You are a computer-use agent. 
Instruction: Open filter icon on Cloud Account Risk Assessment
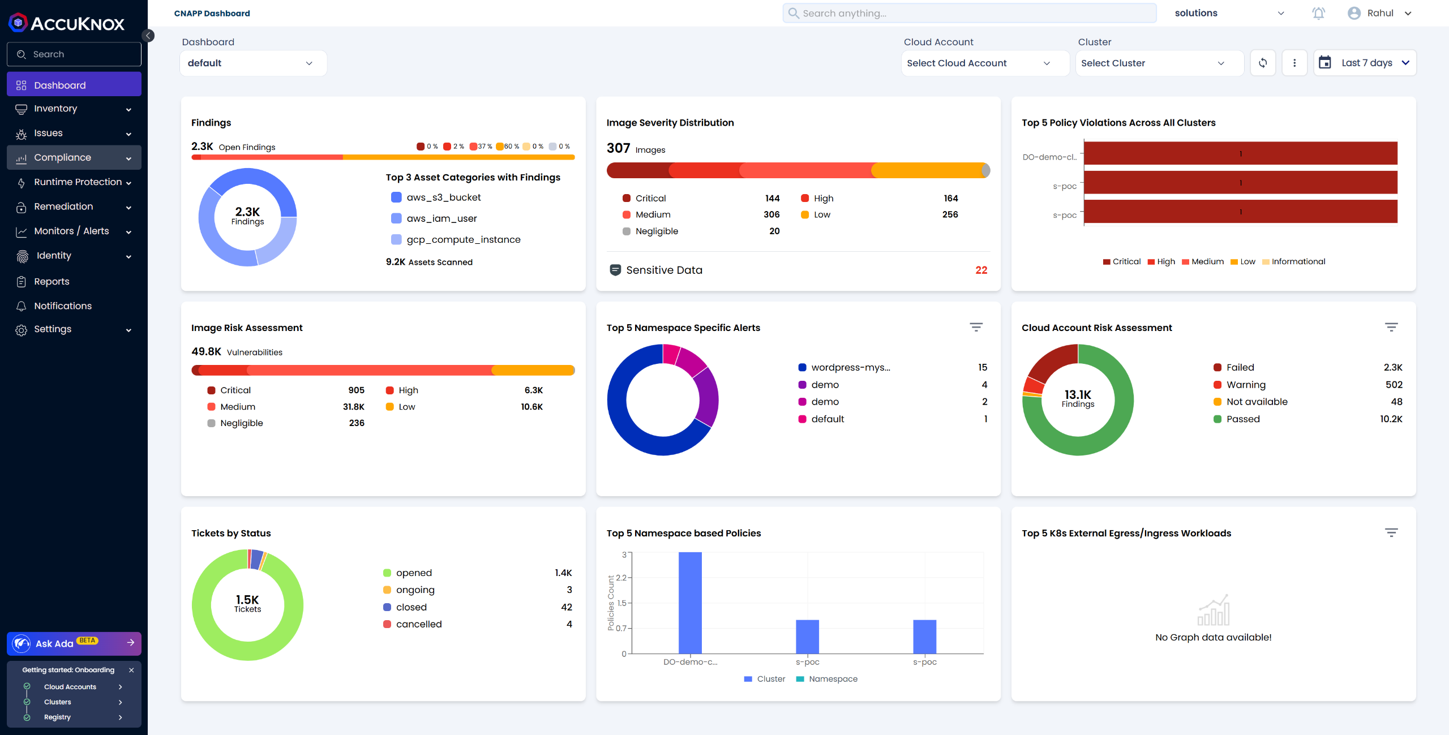(1391, 327)
